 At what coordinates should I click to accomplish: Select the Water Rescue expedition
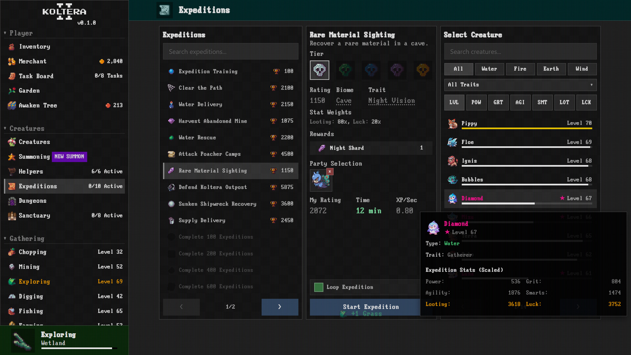[197, 137]
